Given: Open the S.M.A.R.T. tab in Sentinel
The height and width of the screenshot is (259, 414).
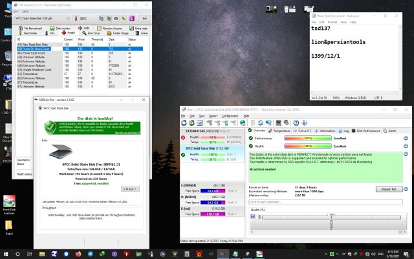Looking at the screenshot, I should 303,130.
